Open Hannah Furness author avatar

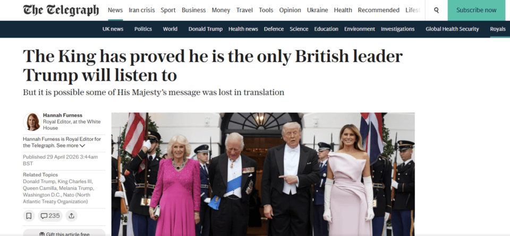(x=32, y=122)
